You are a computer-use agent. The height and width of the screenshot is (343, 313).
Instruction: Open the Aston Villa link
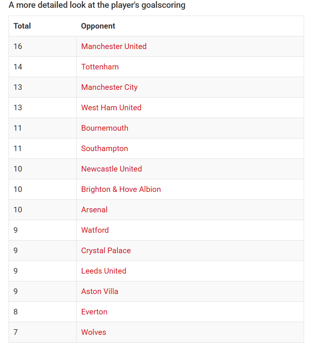(100, 291)
